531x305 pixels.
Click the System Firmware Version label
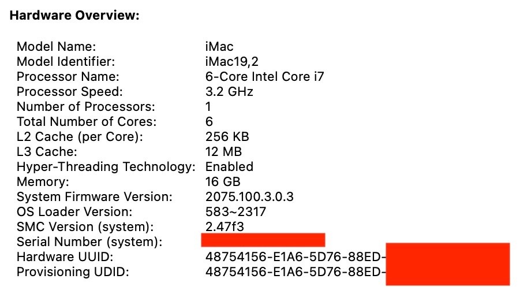(94, 197)
